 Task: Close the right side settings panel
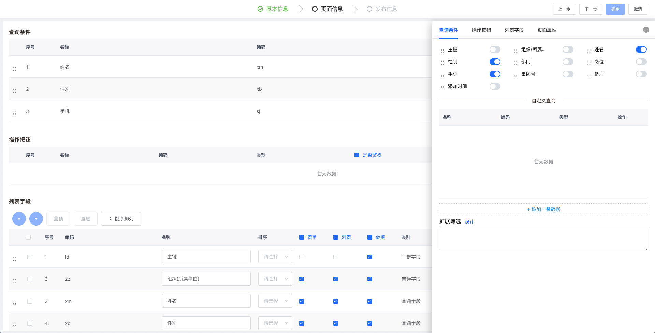646,30
